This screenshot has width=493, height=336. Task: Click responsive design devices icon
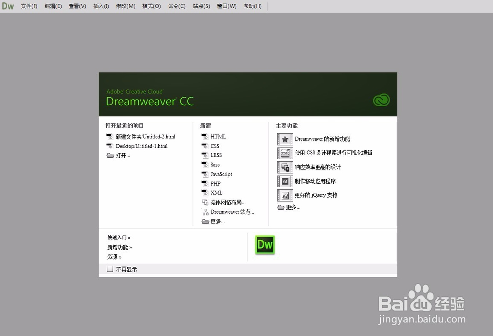click(x=285, y=167)
